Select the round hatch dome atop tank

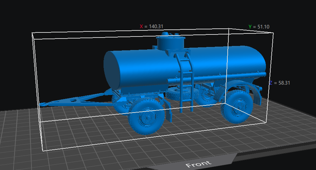(171, 42)
